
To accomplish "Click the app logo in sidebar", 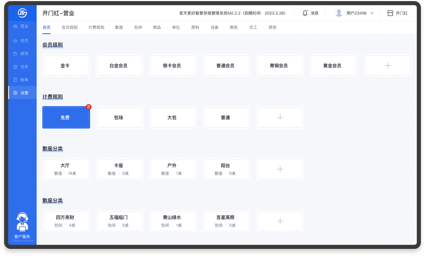I will [22, 13].
